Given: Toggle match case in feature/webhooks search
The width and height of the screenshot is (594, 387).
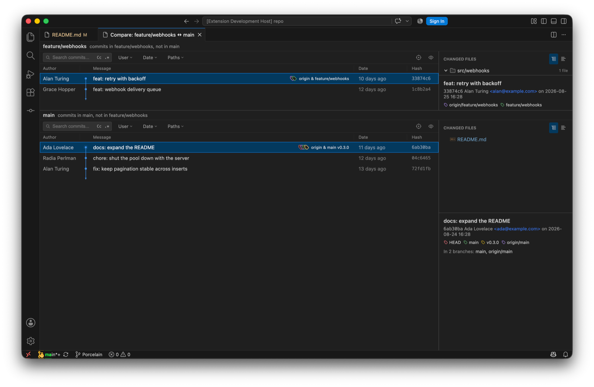Looking at the screenshot, I should pyautogui.click(x=99, y=58).
